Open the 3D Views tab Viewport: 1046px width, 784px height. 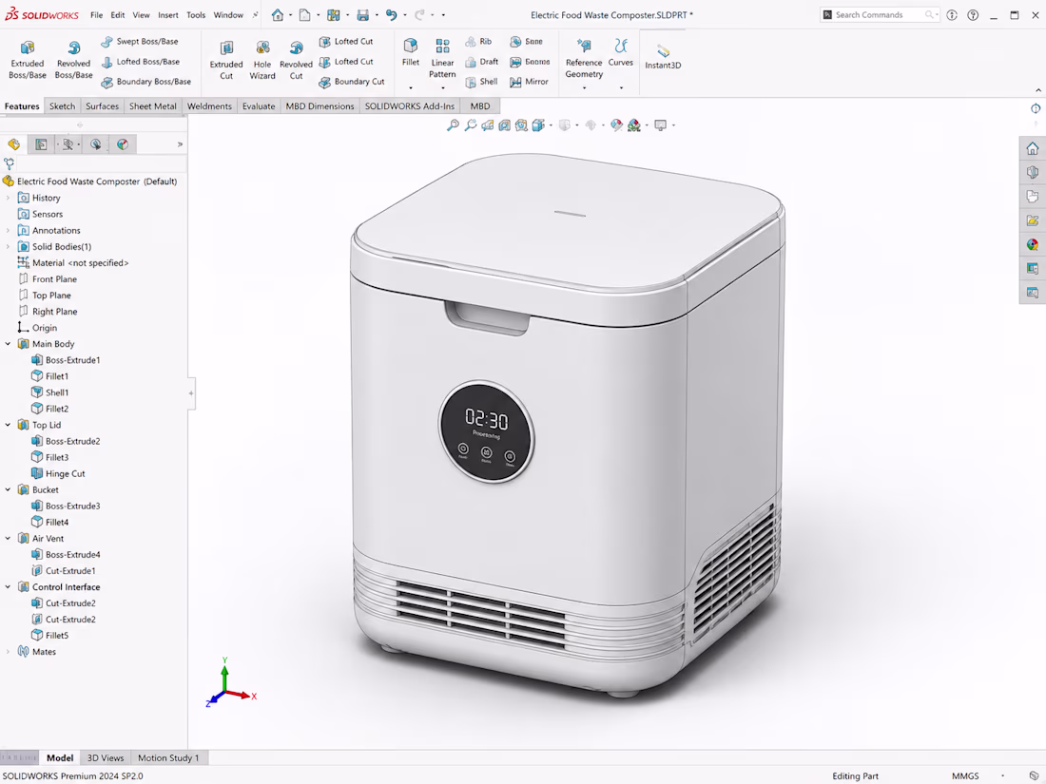click(x=106, y=758)
